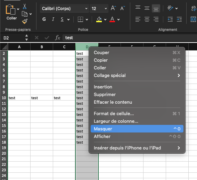The image size is (197, 180).
Task: Expand the Collage spécial submenu
Action: (x=137, y=75)
